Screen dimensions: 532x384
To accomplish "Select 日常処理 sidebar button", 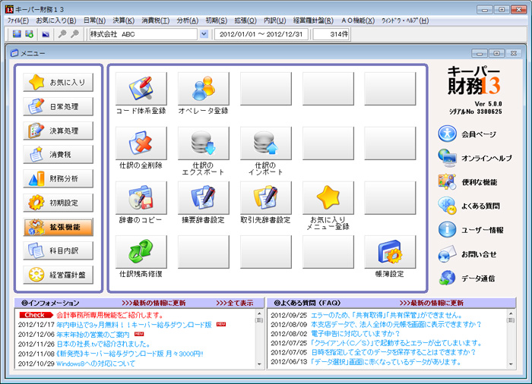I will [58, 106].
